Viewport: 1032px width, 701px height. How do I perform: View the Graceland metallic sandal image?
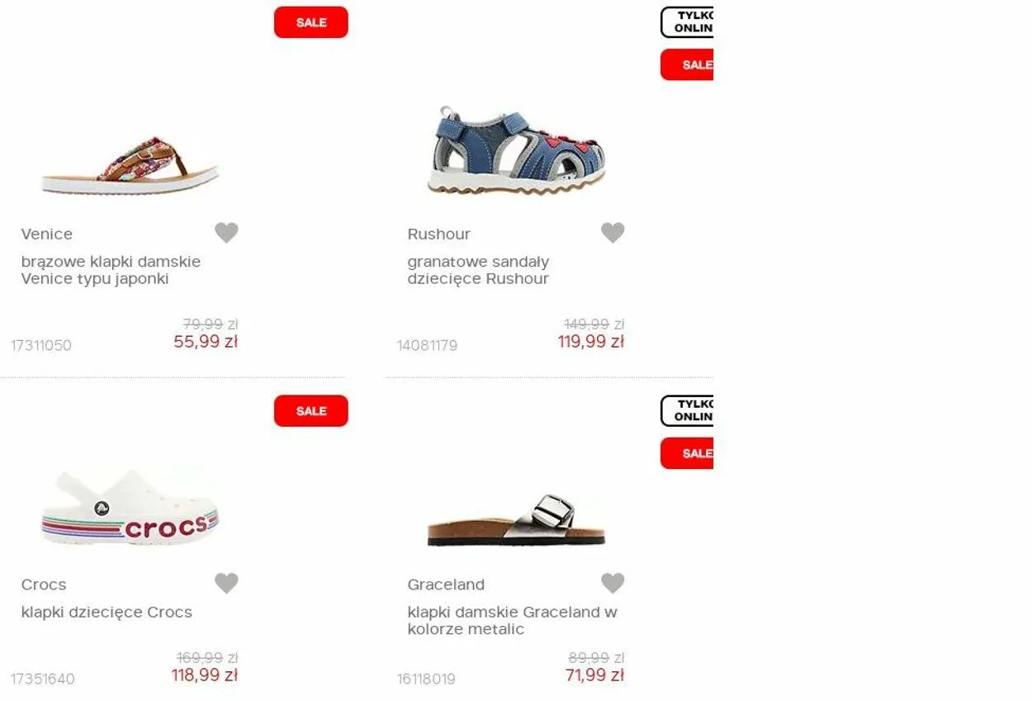coord(516,520)
